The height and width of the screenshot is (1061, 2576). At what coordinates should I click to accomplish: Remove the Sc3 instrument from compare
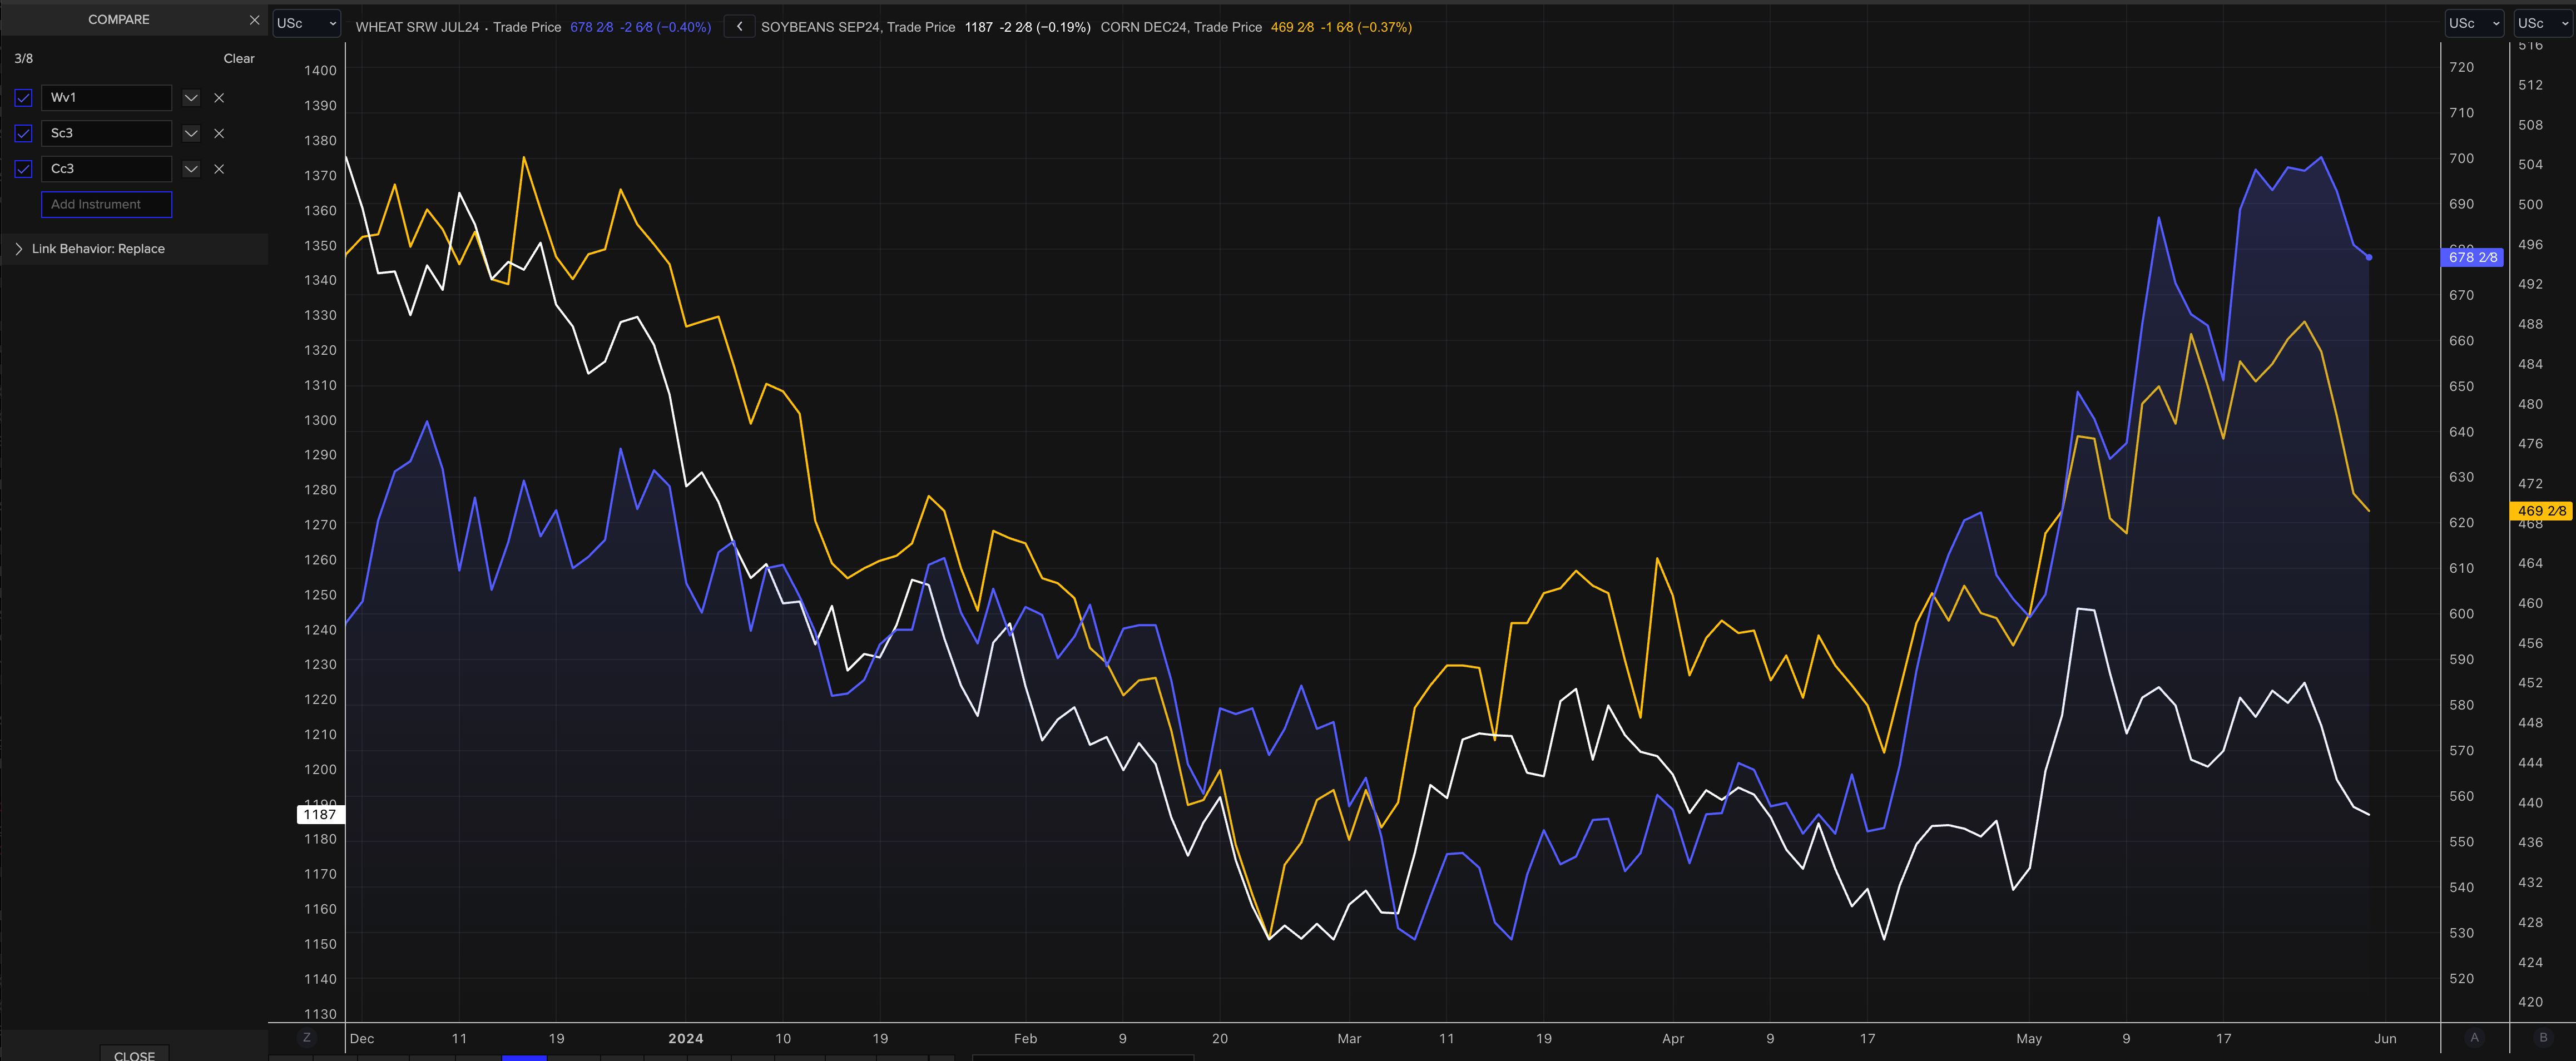tap(219, 133)
